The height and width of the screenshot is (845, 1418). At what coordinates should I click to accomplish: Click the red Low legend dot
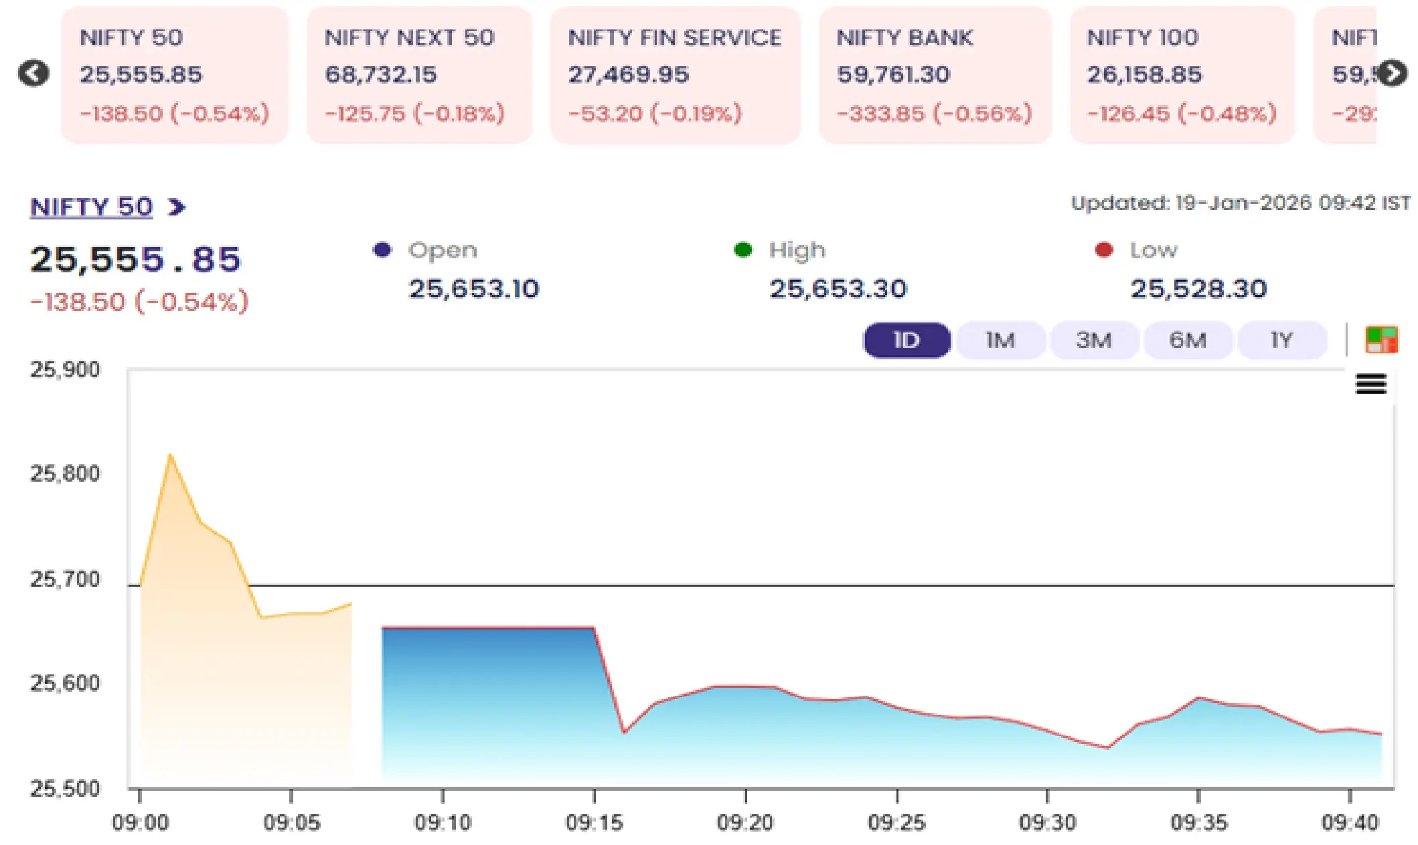[x=1103, y=250]
